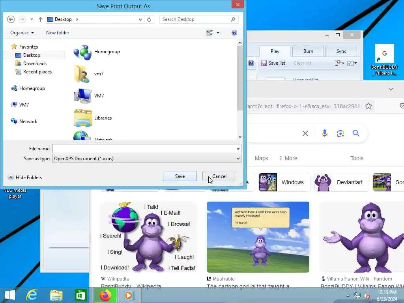Refresh the Desktop folder view
The height and width of the screenshot is (303, 404).
click(149, 19)
